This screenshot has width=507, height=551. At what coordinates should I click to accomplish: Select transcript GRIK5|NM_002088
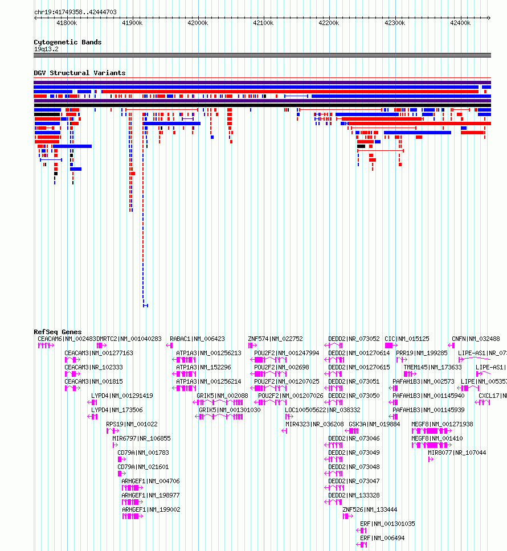[x=222, y=396]
